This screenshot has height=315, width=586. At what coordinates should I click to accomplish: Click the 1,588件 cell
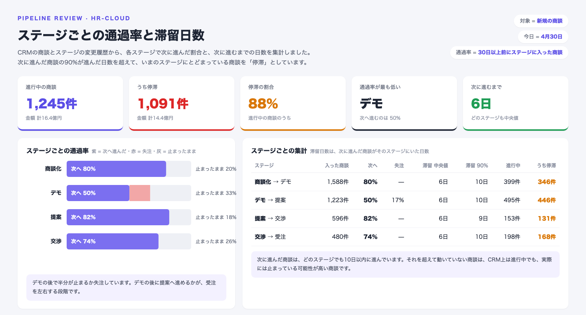point(338,182)
